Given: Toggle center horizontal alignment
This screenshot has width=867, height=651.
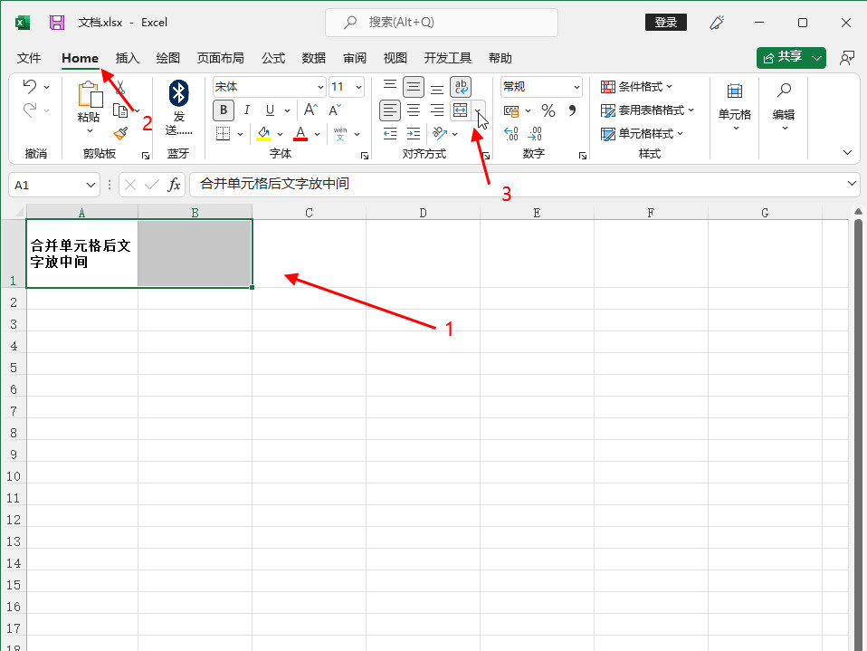Looking at the screenshot, I should [x=414, y=110].
